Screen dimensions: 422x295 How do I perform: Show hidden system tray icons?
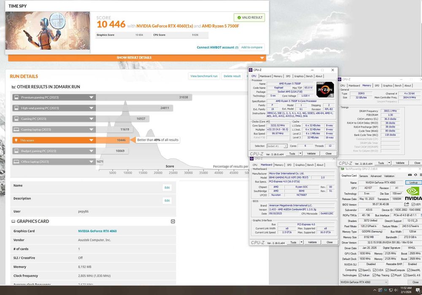pyautogui.click(x=374, y=290)
